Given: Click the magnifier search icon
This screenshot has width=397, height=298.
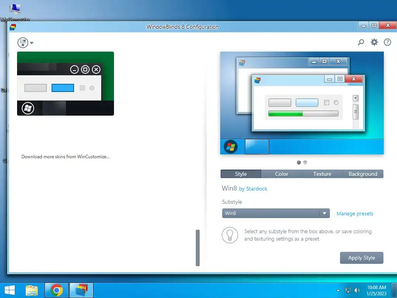Looking at the screenshot, I should pos(361,42).
